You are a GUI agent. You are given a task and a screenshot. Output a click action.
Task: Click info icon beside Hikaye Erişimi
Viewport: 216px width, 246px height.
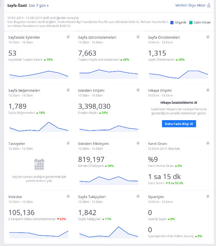click(208, 90)
